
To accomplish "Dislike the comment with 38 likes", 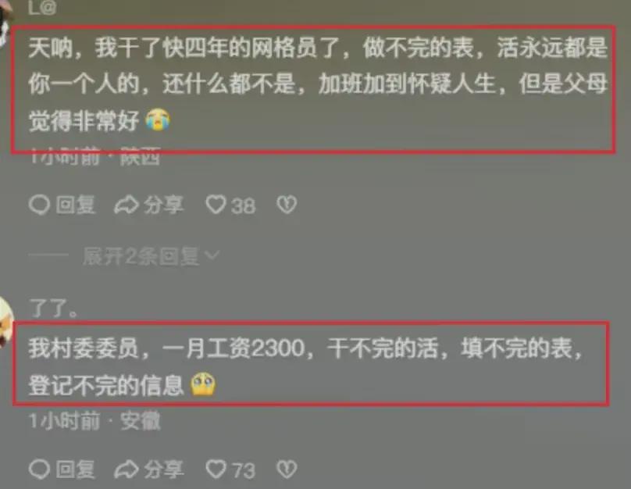I will click(x=287, y=205).
